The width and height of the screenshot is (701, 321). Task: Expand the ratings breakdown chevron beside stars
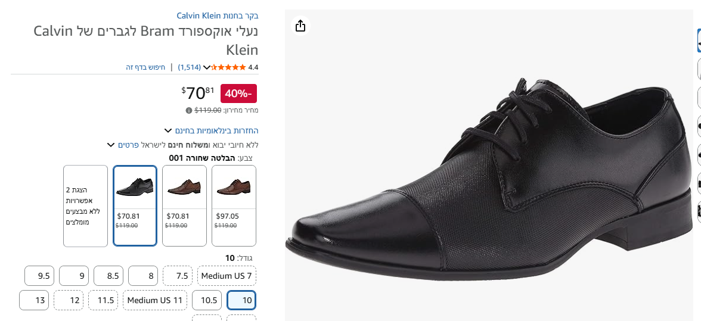click(x=207, y=67)
